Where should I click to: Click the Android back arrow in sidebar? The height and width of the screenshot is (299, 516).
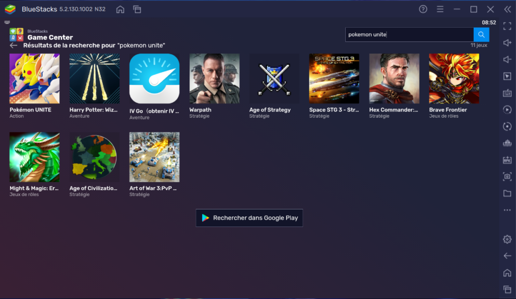click(507, 256)
